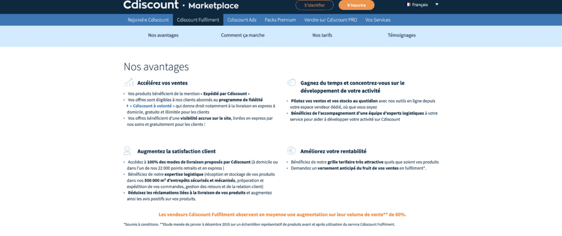Select Vendre sur Cdiscount PRO
This screenshot has height=236, width=562.
[x=330, y=20]
